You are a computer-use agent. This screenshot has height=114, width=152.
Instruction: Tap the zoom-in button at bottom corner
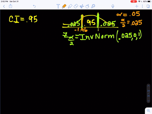pos(149,111)
